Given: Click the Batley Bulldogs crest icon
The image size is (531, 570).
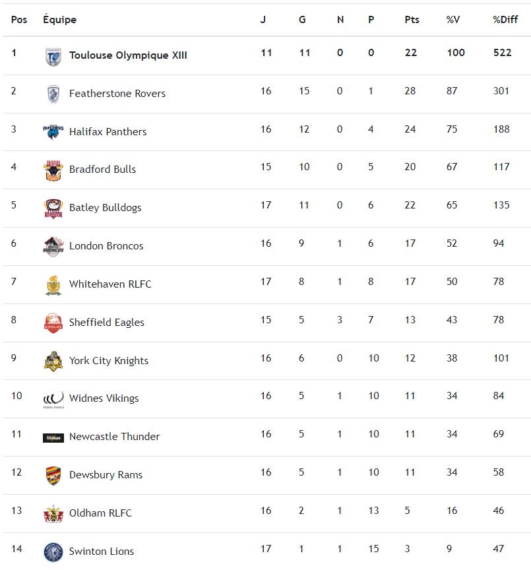Looking at the screenshot, I should [53, 208].
